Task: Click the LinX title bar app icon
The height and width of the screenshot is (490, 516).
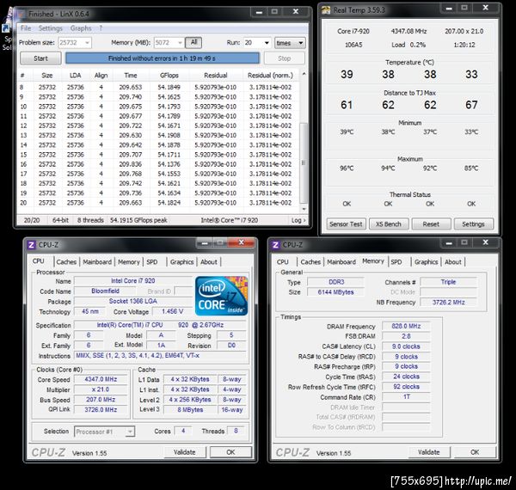Action: click(x=21, y=14)
